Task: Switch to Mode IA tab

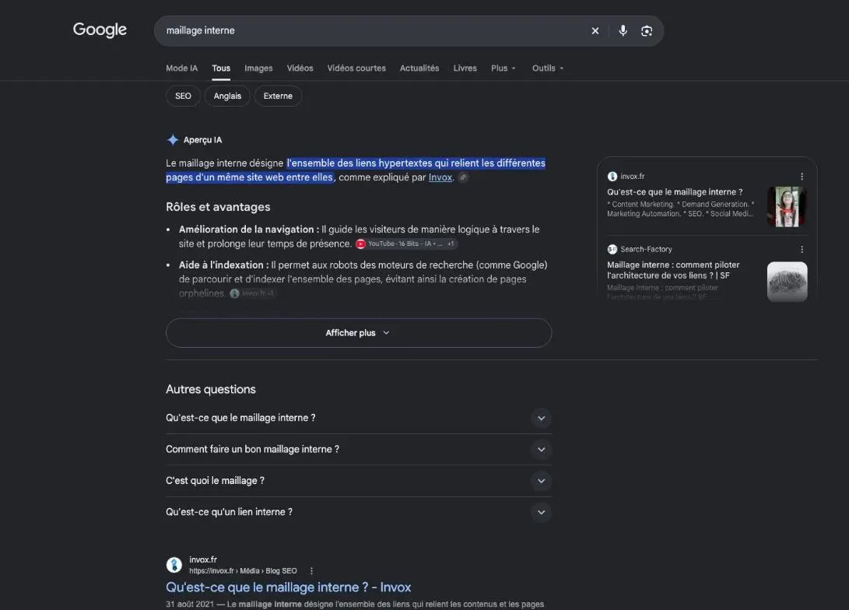Action: click(x=182, y=68)
